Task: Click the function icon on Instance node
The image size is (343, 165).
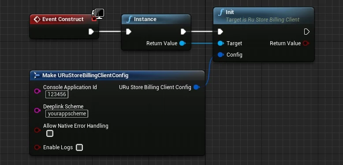Action: tap(129, 19)
